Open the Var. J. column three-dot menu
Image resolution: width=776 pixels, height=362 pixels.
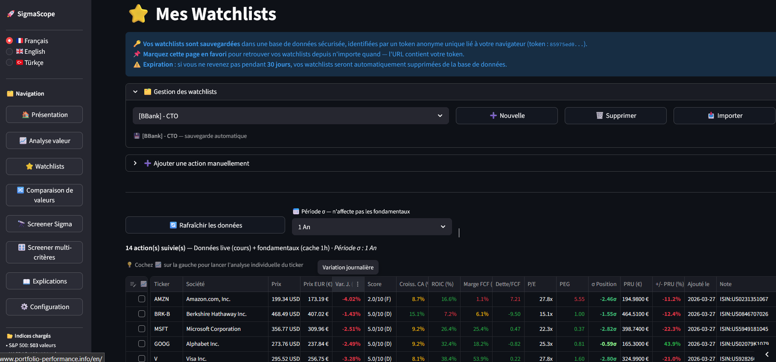[358, 284]
